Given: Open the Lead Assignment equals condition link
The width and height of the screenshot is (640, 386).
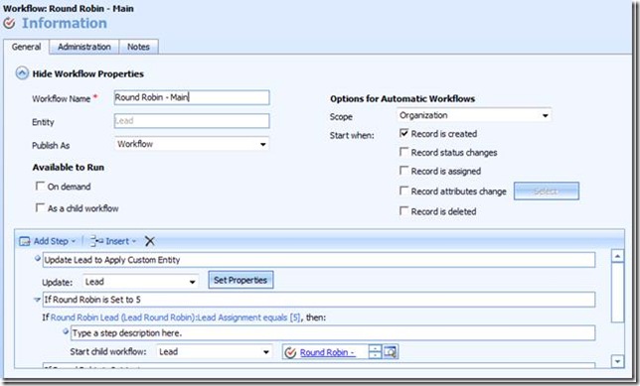Looking at the screenshot, I should (175, 318).
